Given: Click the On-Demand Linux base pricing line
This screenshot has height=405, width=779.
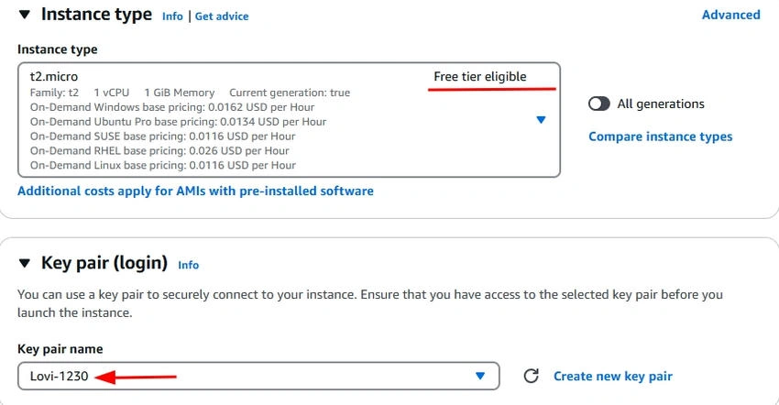Looking at the screenshot, I should point(163,165).
